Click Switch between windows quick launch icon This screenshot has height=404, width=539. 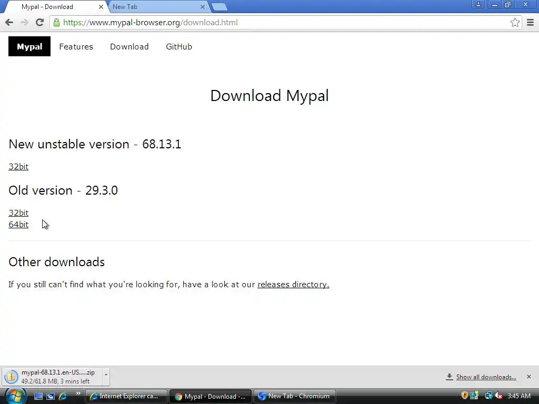[51, 396]
